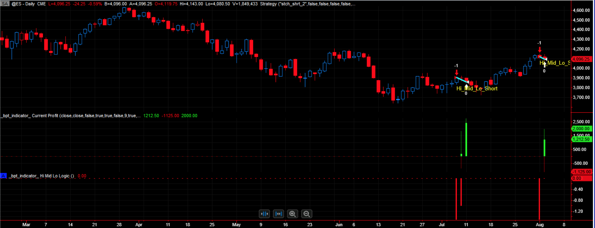
Task: Click the green 1,212.50 axis marker
Action: [x=581, y=139]
